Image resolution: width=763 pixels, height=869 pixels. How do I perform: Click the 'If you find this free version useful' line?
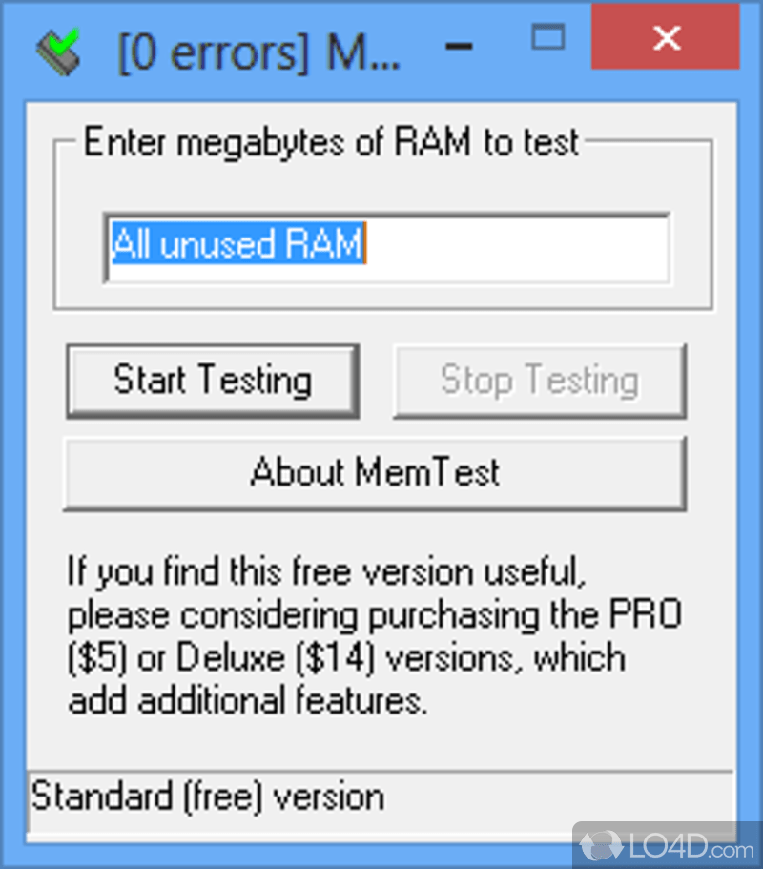(326, 571)
